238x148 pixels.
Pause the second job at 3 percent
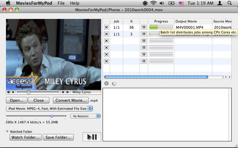[144, 34]
